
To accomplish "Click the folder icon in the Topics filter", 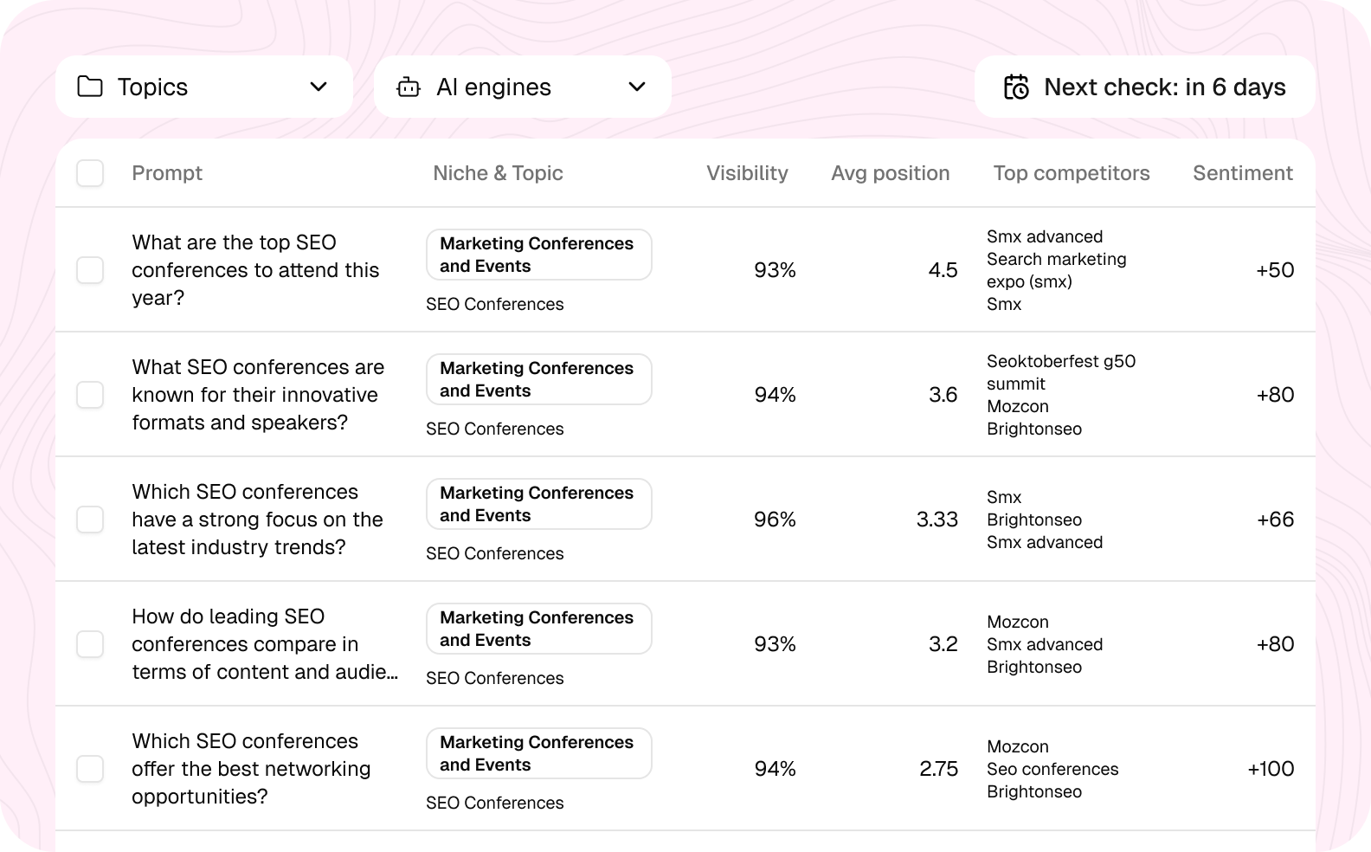I will tap(89, 87).
